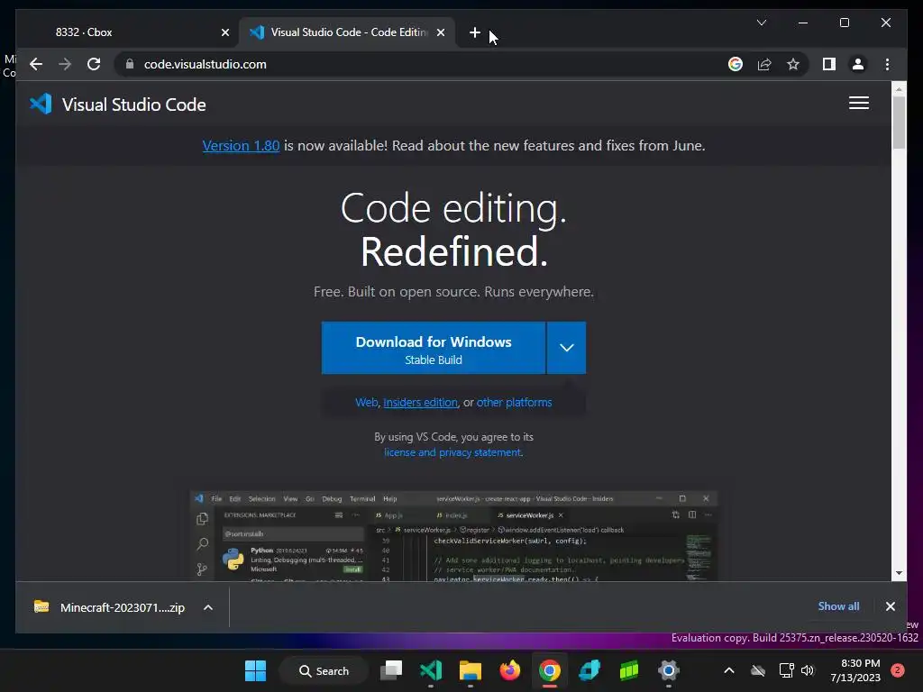Viewport: 923px width, 692px height.
Task: Click the page scrollbar up arrow
Action: [x=899, y=89]
